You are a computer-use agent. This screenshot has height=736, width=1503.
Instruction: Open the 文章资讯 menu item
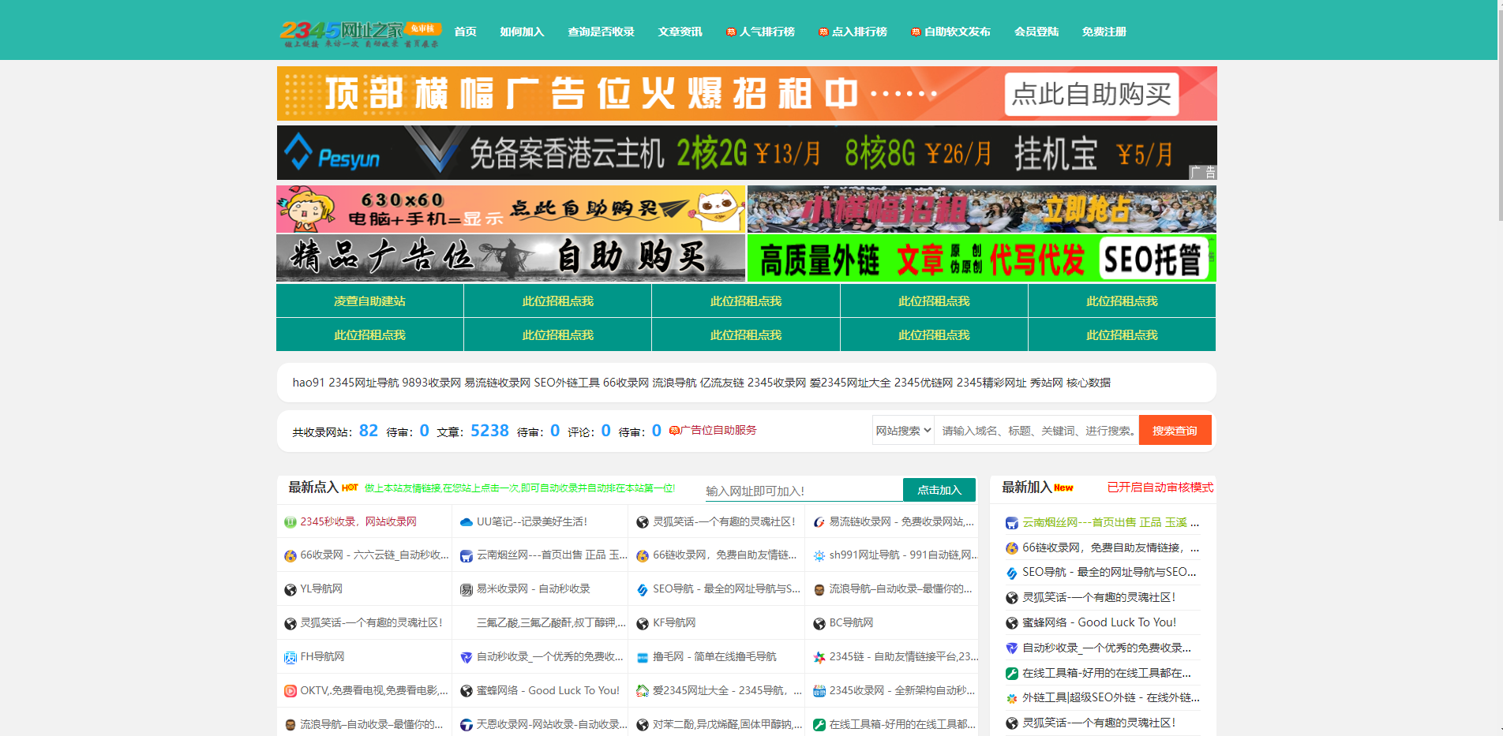point(680,32)
